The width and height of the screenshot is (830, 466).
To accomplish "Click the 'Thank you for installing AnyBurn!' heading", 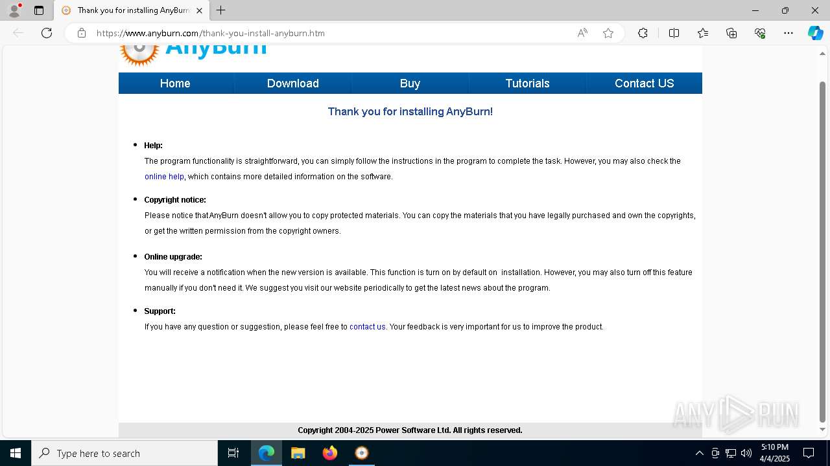I will (410, 111).
